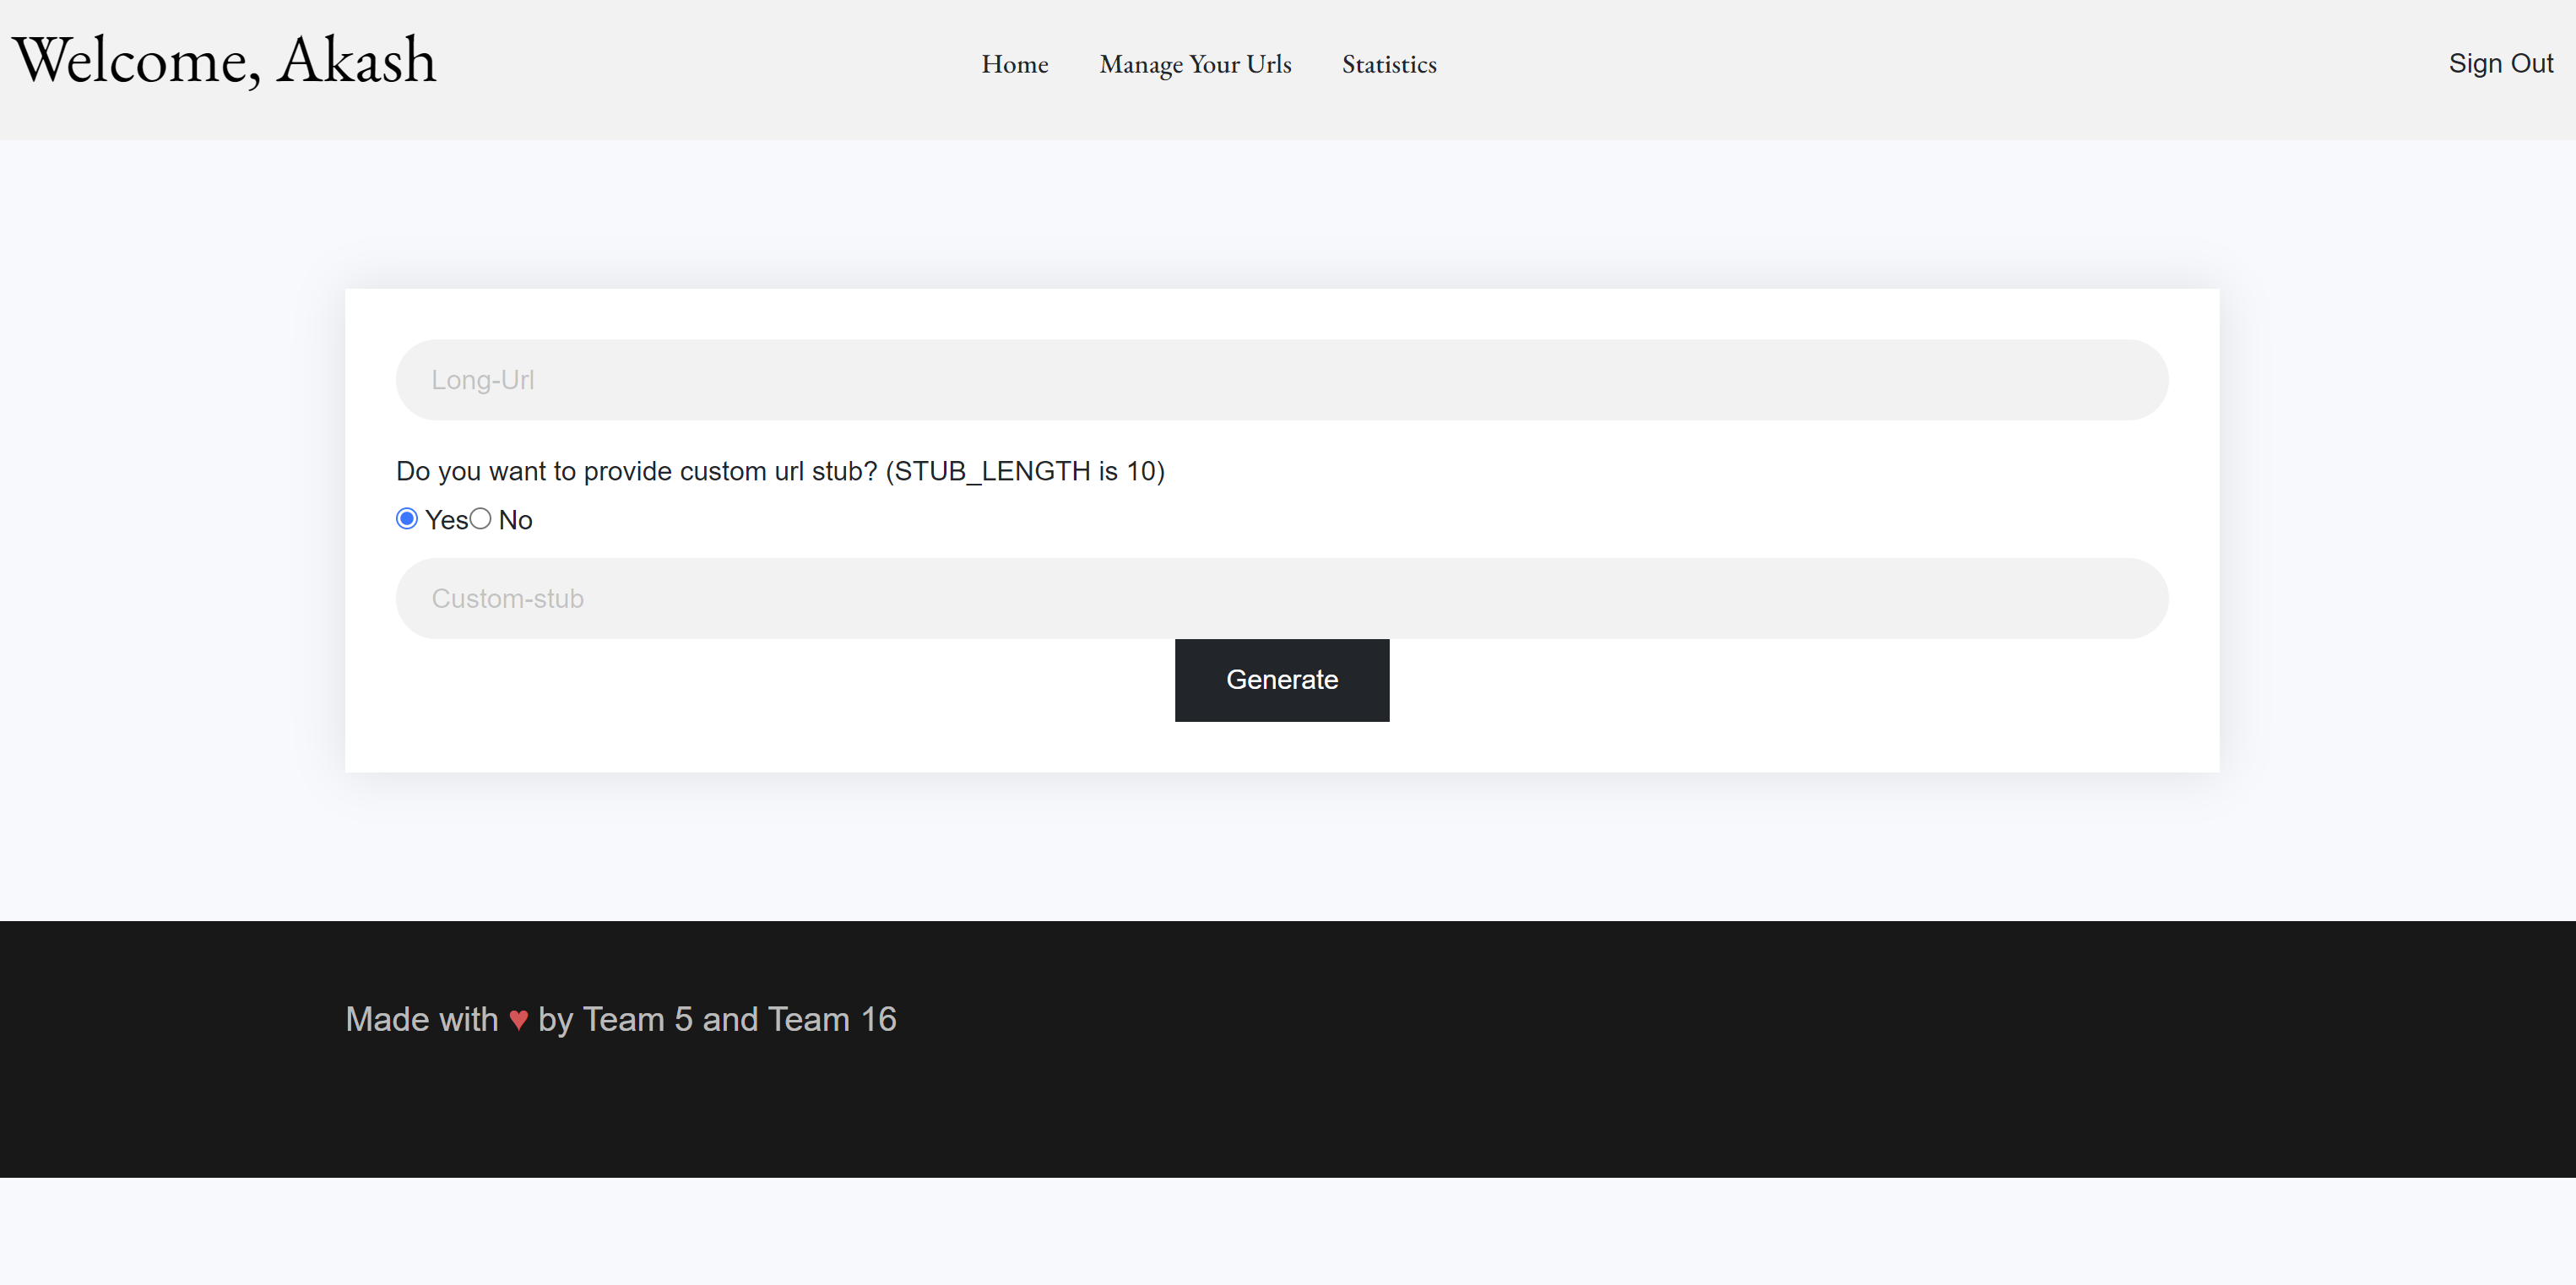Click the red heart icon in footer
Screen dimensions: 2576x1285
pyautogui.click(x=518, y=1020)
